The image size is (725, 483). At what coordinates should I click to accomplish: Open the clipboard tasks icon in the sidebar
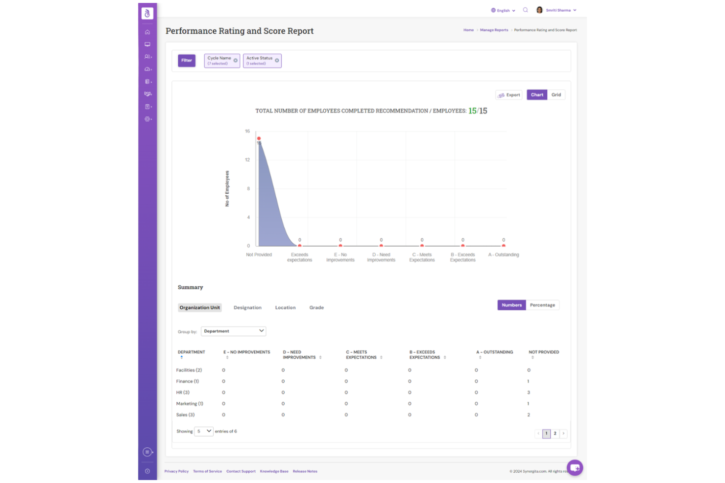click(147, 107)
